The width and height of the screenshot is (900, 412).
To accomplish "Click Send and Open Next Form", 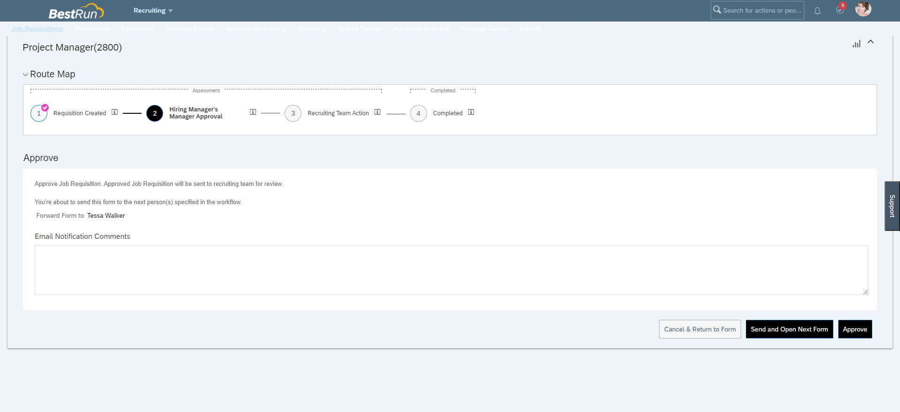I will tap(789, 329).
